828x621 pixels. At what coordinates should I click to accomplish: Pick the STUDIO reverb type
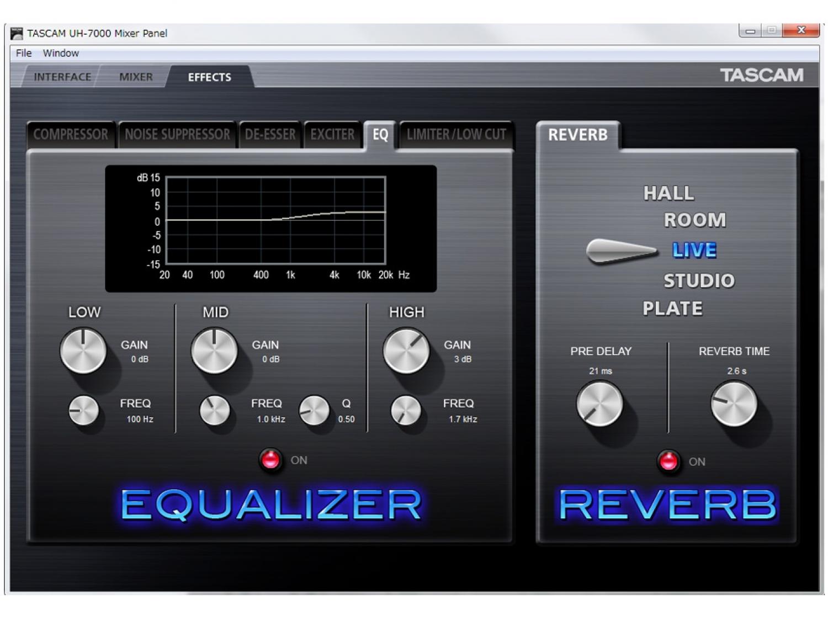click(x=699, y=280)
